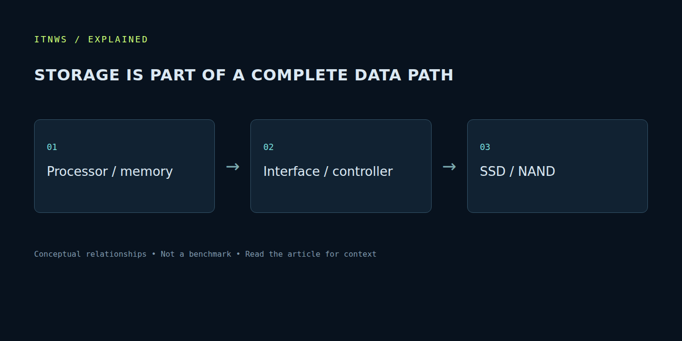Click the Processor / memory text
This screenshot has width=682, height=341.
110,171
